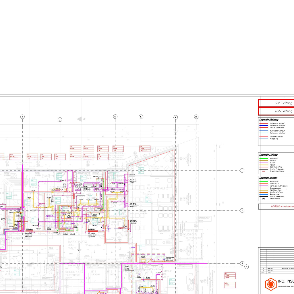The height and width of the screenshot is (294, 294).
Task: Click row axis marker 4
Action: [246, 267]
